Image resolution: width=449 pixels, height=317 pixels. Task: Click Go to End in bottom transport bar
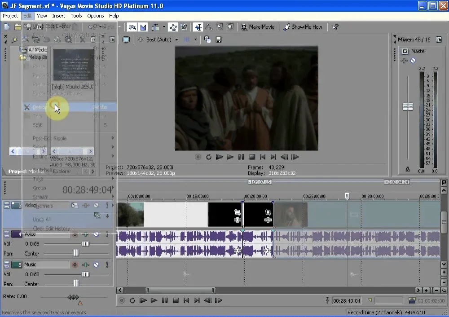click(197, 300)
